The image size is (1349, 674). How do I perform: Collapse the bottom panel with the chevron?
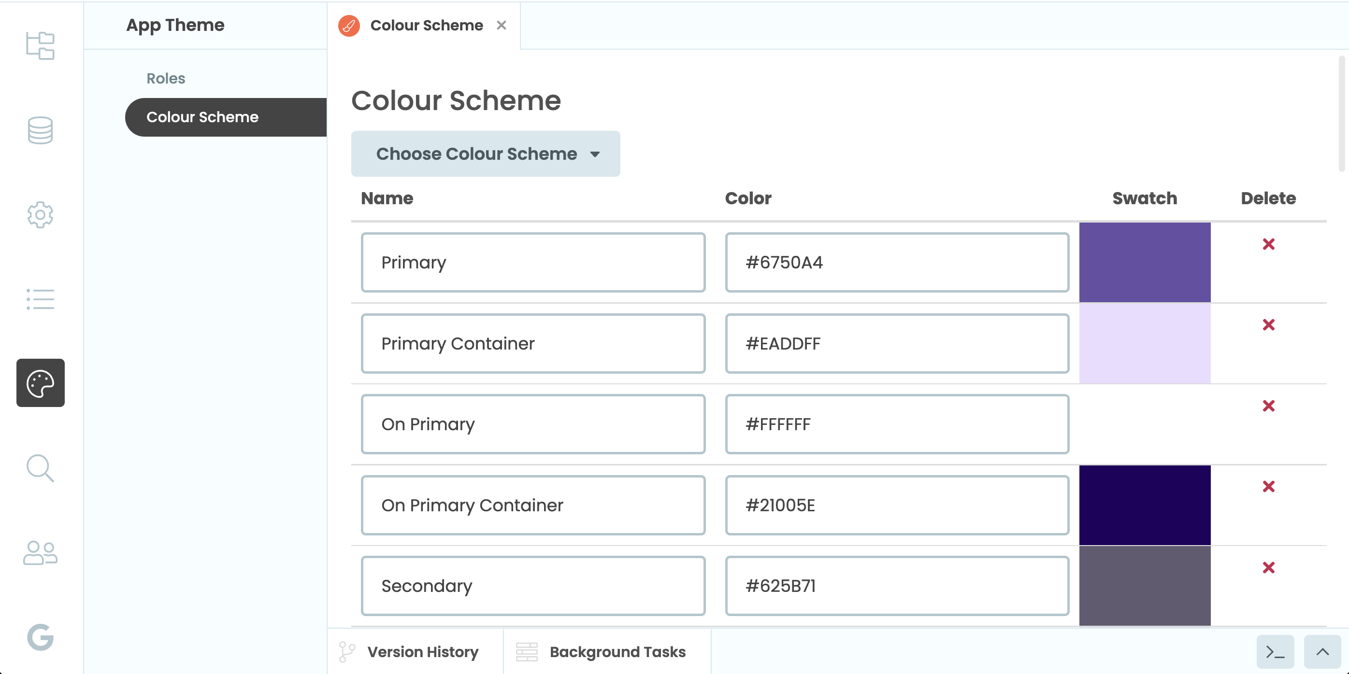(x=1323, y=651)
